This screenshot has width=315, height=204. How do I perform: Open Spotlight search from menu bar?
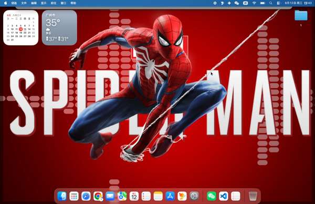tap(271, 3)
